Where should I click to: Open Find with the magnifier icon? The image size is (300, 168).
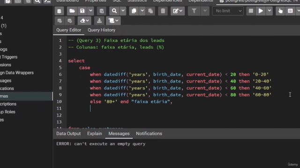[114, 11]
